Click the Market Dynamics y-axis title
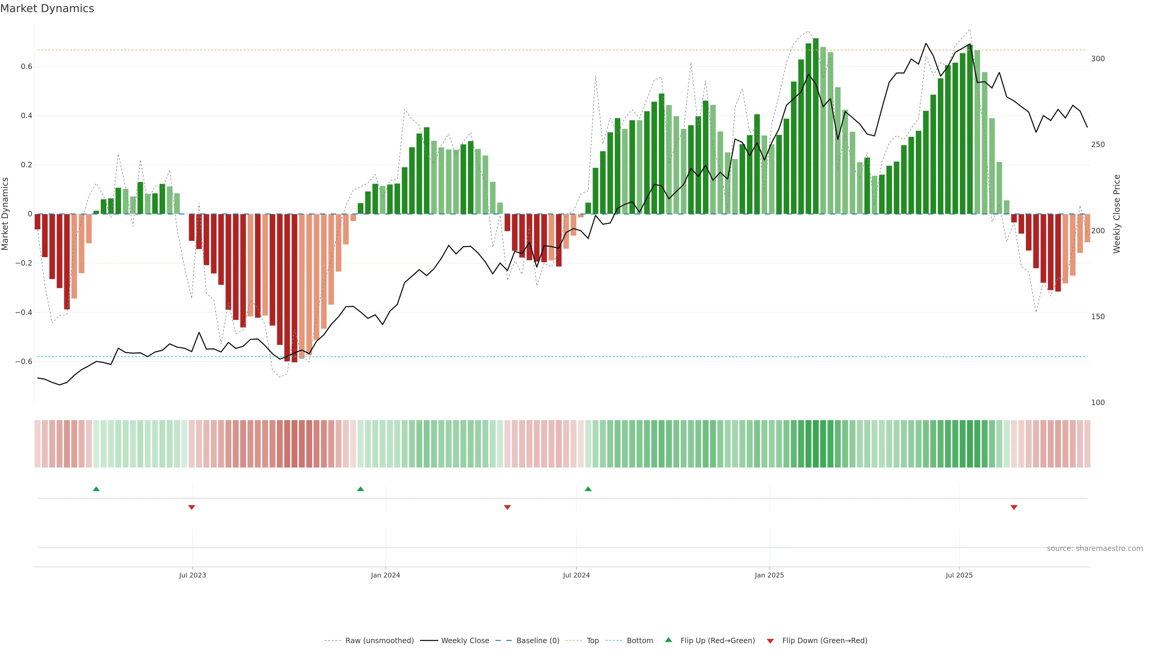The image size is (1158, 651). (x=5, y=214)
